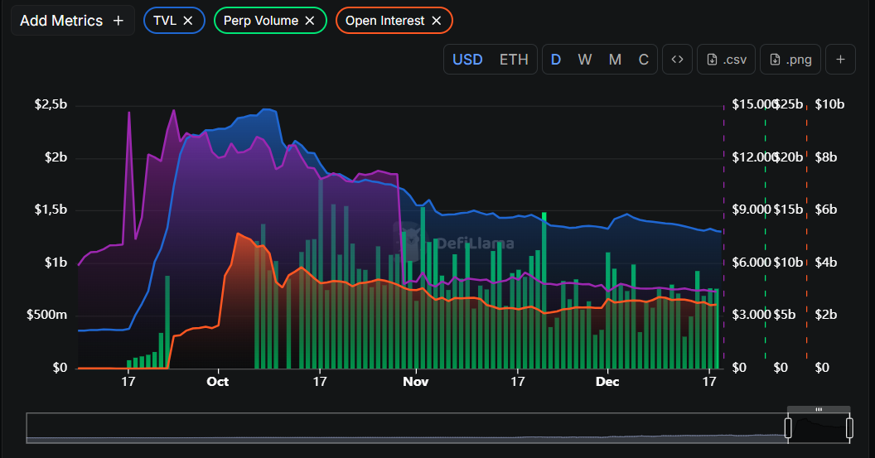Click the range slider's top grip handle
Image resolution: width=875 pixels, height=458 pixels.
point(819,409)
